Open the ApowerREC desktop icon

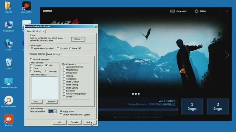pos(27,7)
